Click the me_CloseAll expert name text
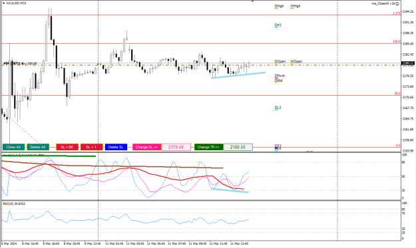 click(383, 3)
